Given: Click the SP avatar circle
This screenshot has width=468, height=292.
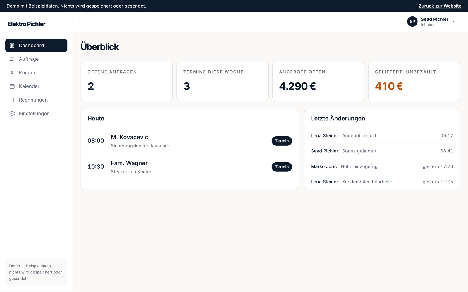Looking at the screenshot, I should click(x=412, y=22).
